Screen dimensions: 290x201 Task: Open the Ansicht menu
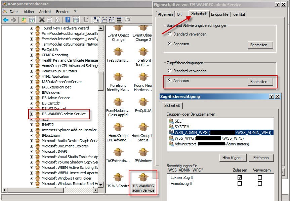45,12
